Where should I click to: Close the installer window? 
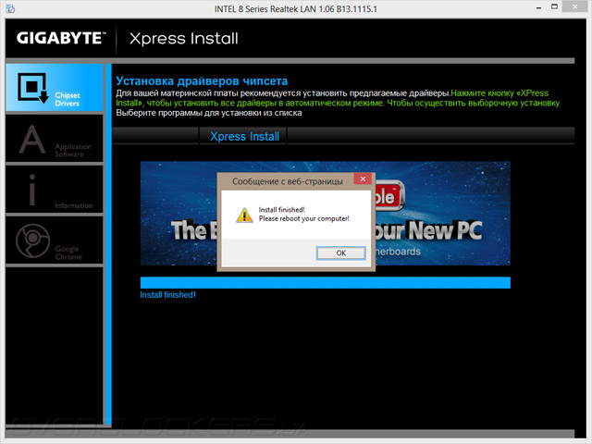[x=575, y=6]
